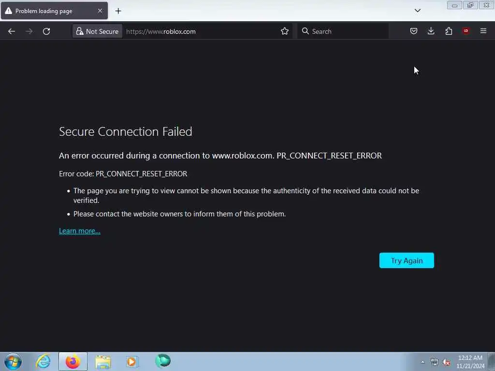The height and width of the screenshot is (371, 495).
Task: Show hidden system tray icons
Action: point(422,362)
